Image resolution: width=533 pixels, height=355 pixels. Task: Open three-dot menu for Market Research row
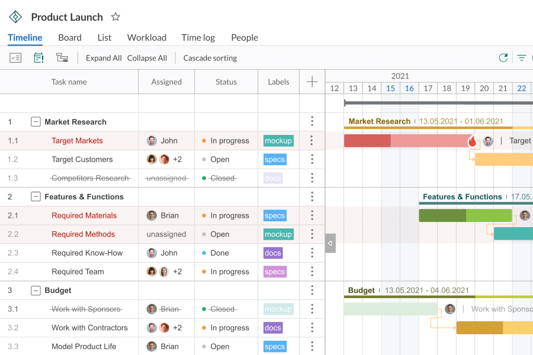click(x=312, y=121)
